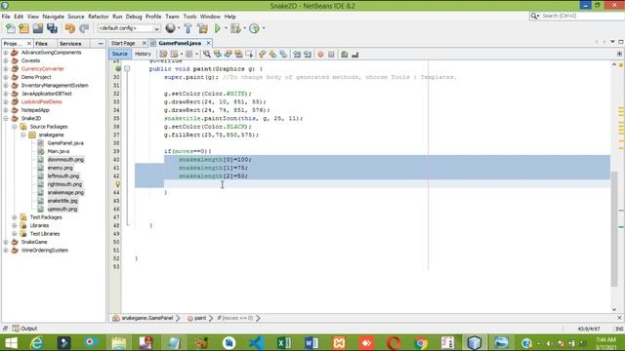Select Main.java in project tree

pos(59,151)
